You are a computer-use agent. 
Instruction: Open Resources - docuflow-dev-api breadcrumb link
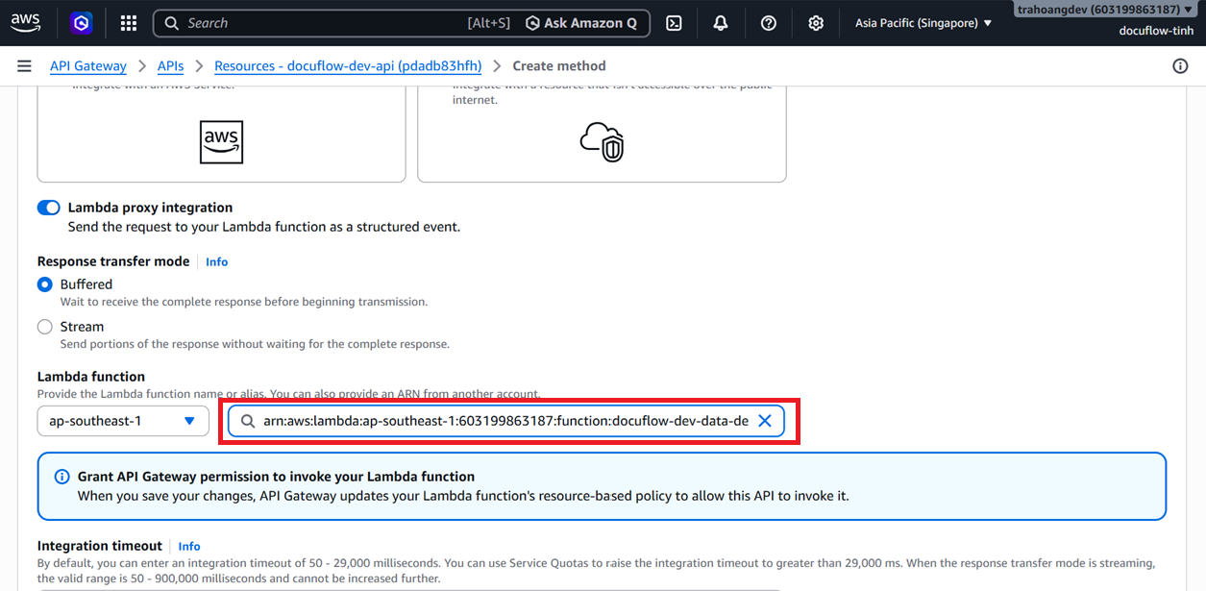pyautogui.click(x=348, y=65)
